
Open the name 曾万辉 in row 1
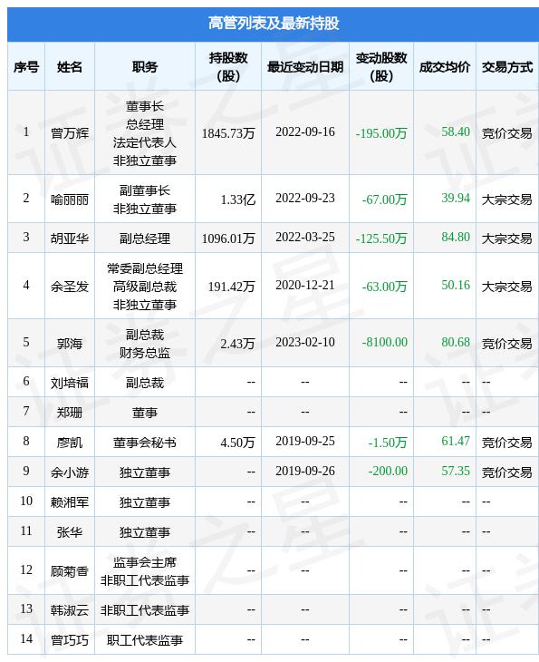(70, 133)
